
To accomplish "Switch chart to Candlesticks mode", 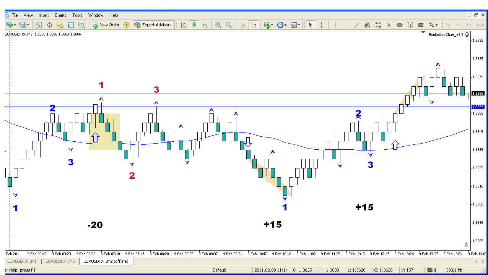I will pos(194,25).
